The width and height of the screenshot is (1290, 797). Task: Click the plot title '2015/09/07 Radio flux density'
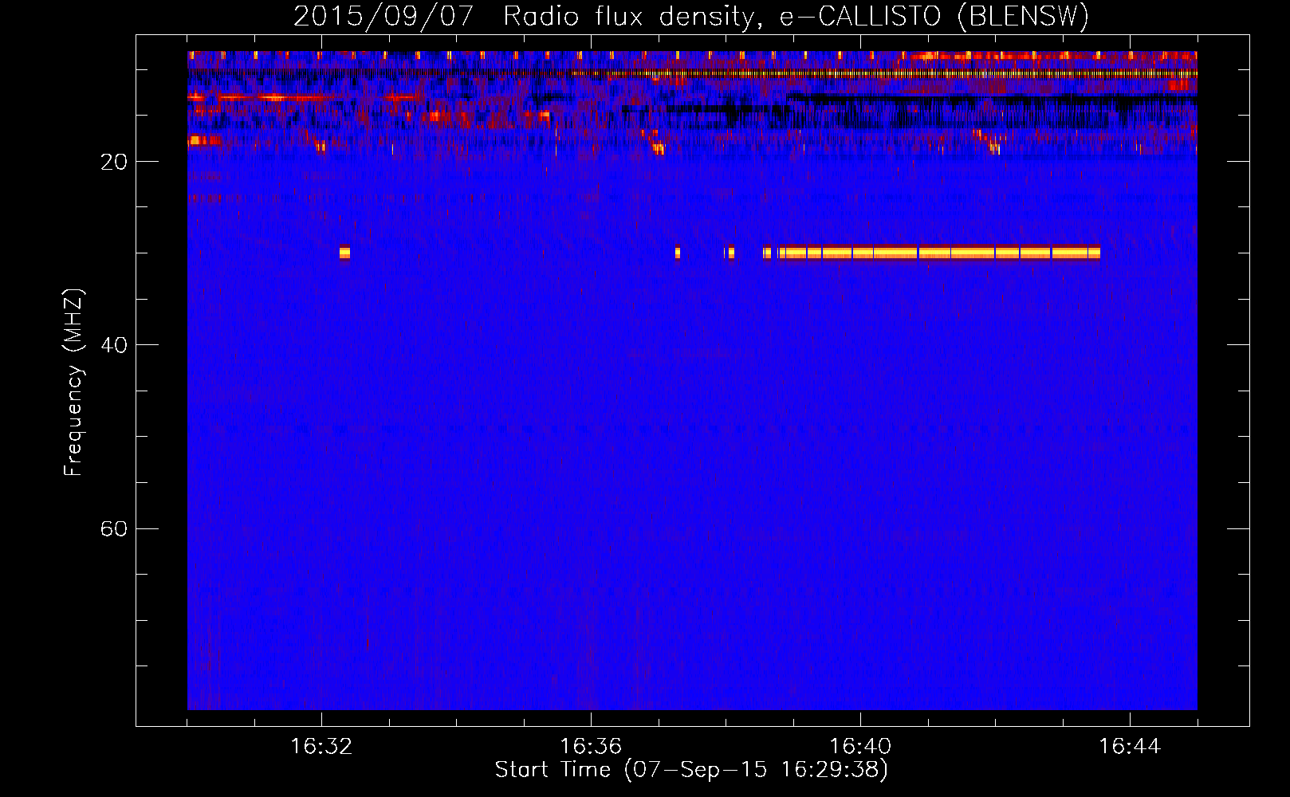691,17
